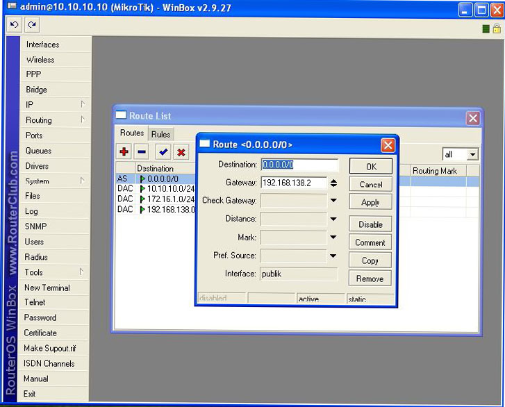Click the minus Remove route icon
This screenshot has height=407, width=505.
pyautogui.click(x=142, y=151)
